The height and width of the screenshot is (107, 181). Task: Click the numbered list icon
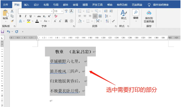click(88, 11)
